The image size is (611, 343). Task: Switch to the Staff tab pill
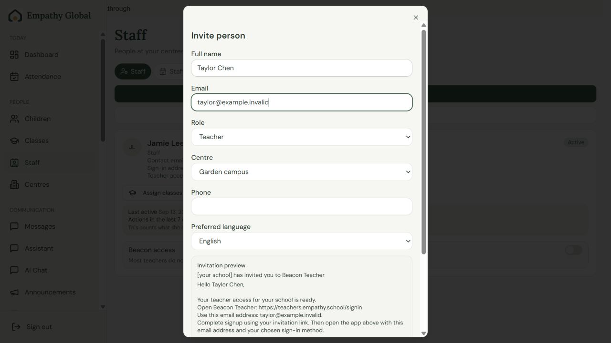pyautogui.click(x=133, y=71)
